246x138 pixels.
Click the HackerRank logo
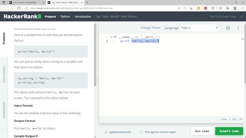click(x=22, y=16)
